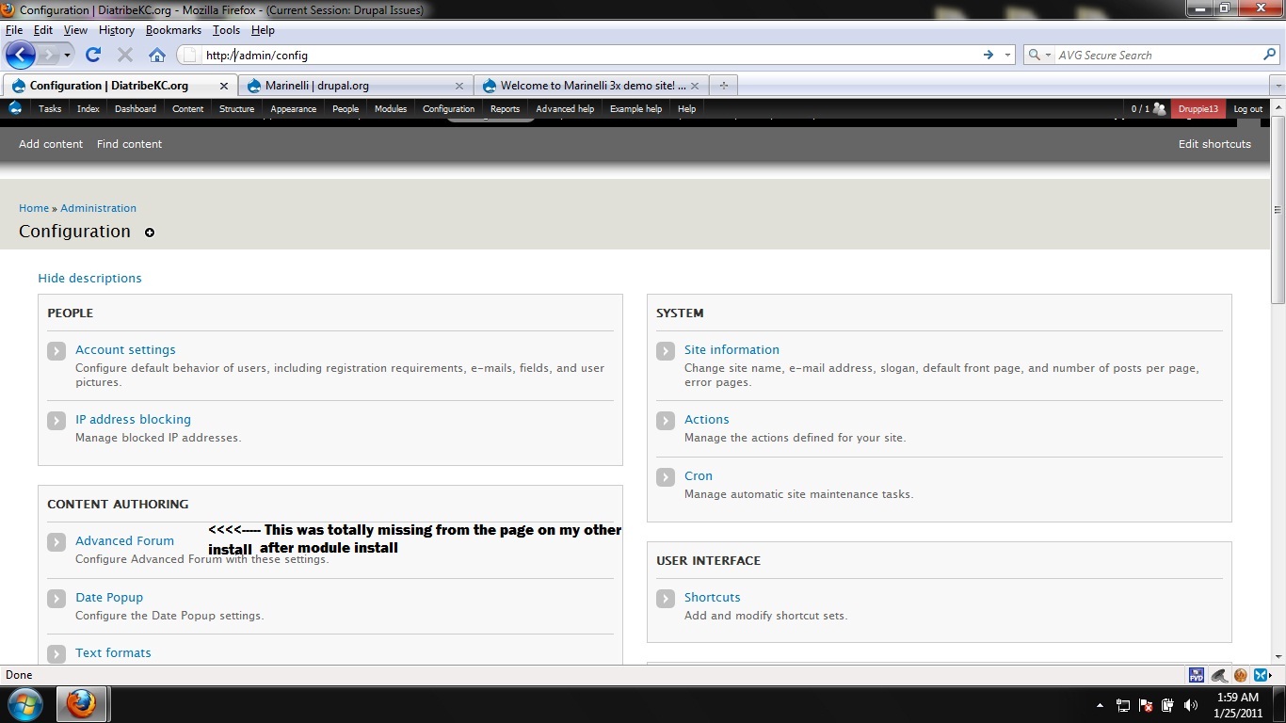1286x723 pixels.
Task: Click the Drupal logo in the admin toolbar
Action: click(x=14, y=108)
